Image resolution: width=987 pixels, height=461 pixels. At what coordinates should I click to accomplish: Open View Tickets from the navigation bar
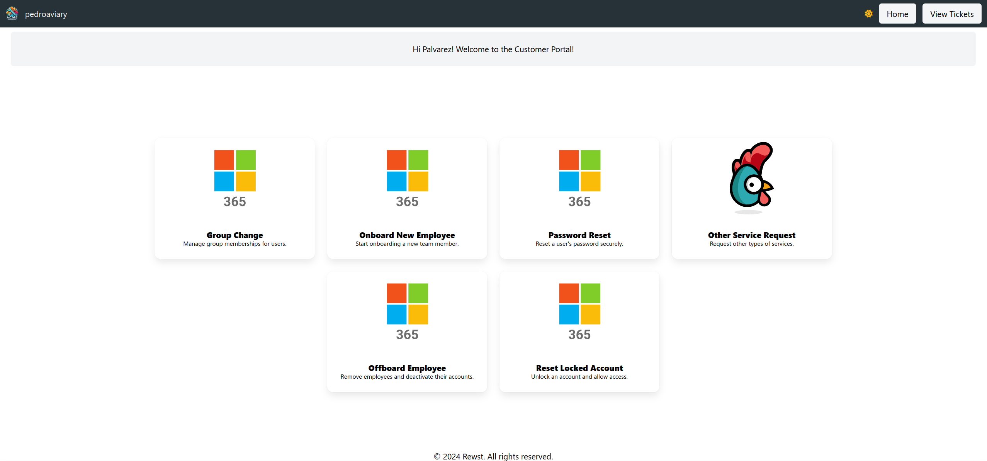point(951,14)
